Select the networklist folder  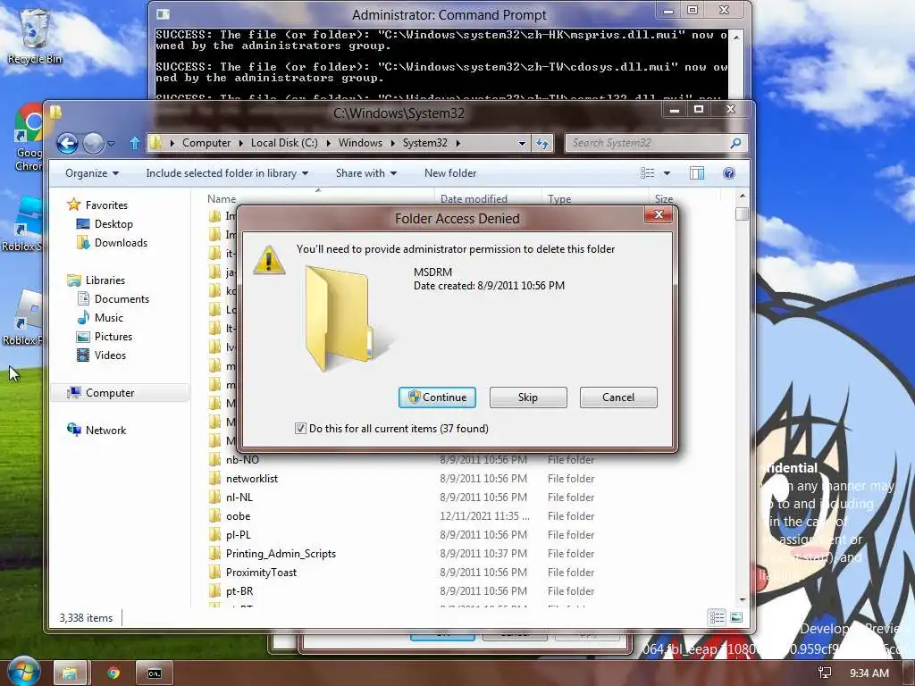click(x=251, y=479)
